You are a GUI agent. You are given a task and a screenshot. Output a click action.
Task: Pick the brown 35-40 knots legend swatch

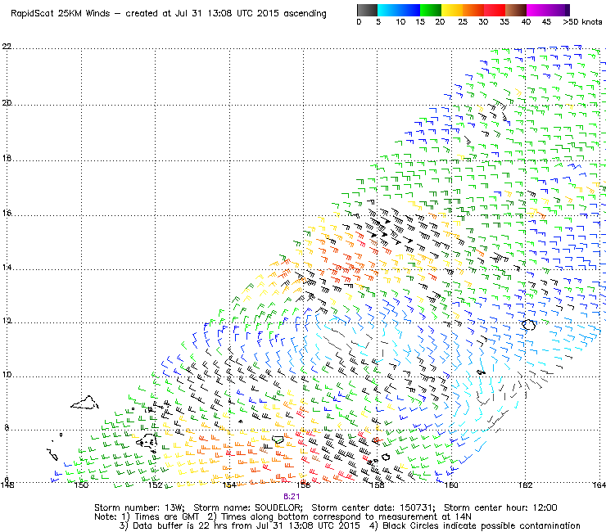click(x=516, y=10)
